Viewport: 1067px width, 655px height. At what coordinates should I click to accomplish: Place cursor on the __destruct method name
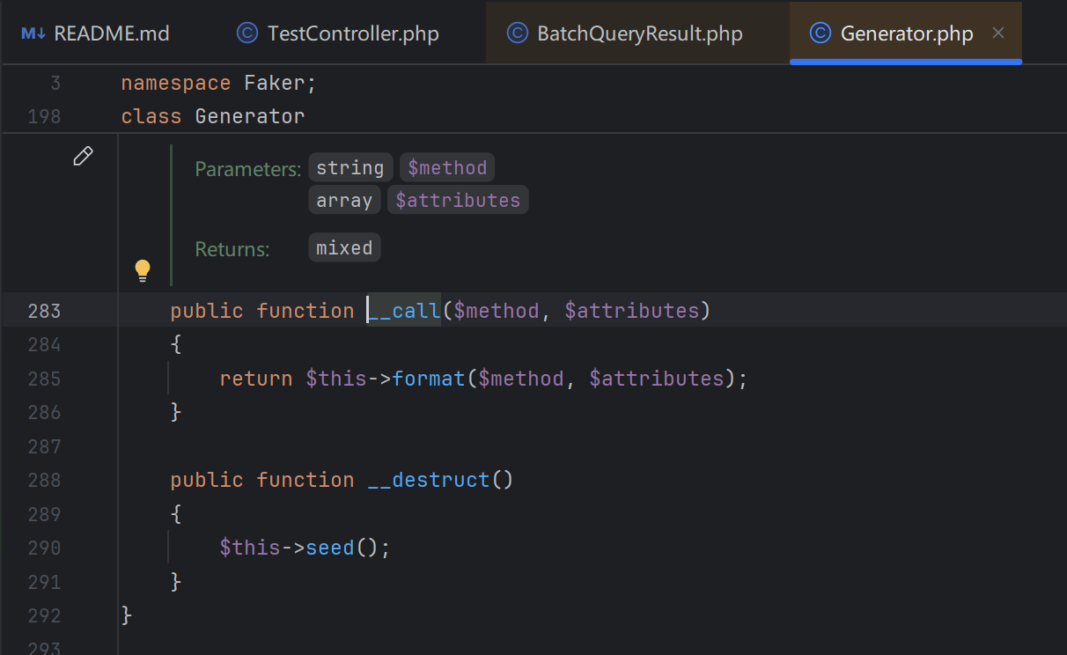tap(429, 480)
